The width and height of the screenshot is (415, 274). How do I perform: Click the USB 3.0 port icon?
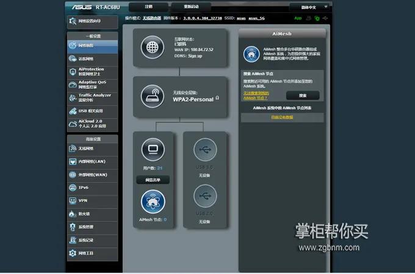click(x=205, y=149)
